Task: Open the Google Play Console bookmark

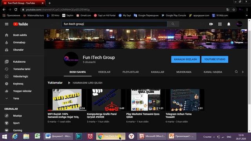Action: pos(174,16)
